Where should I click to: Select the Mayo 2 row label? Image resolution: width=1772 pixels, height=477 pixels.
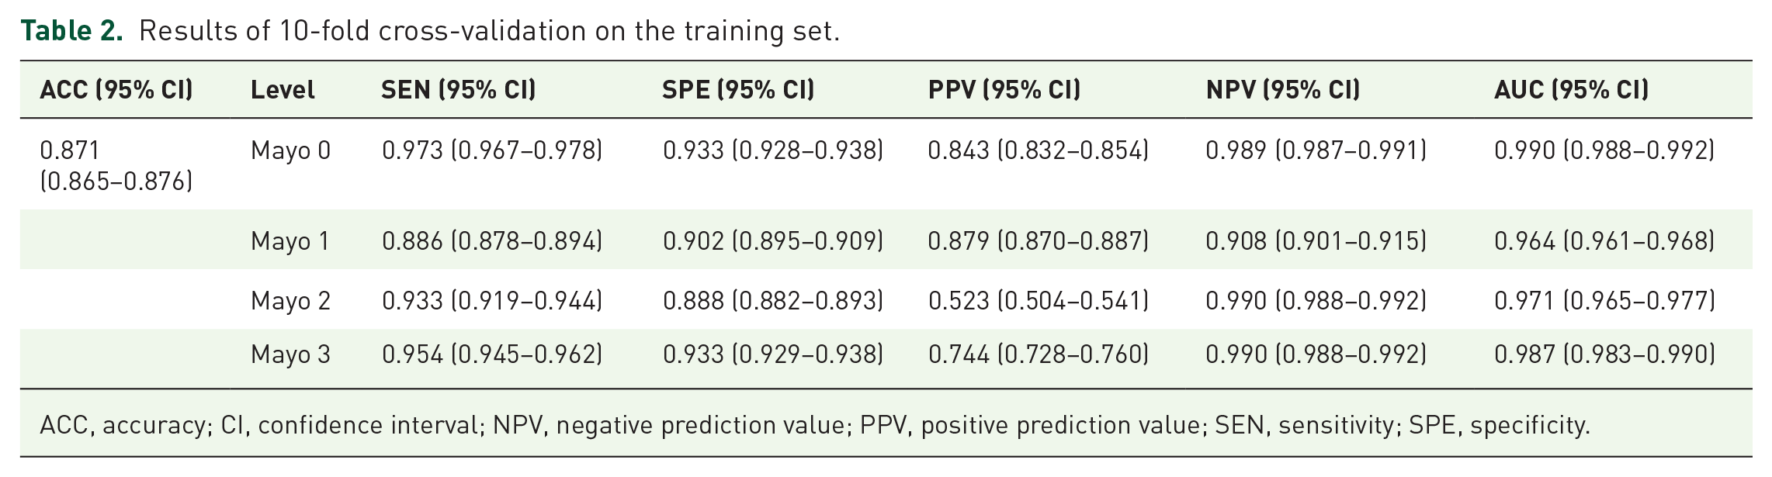290,300
